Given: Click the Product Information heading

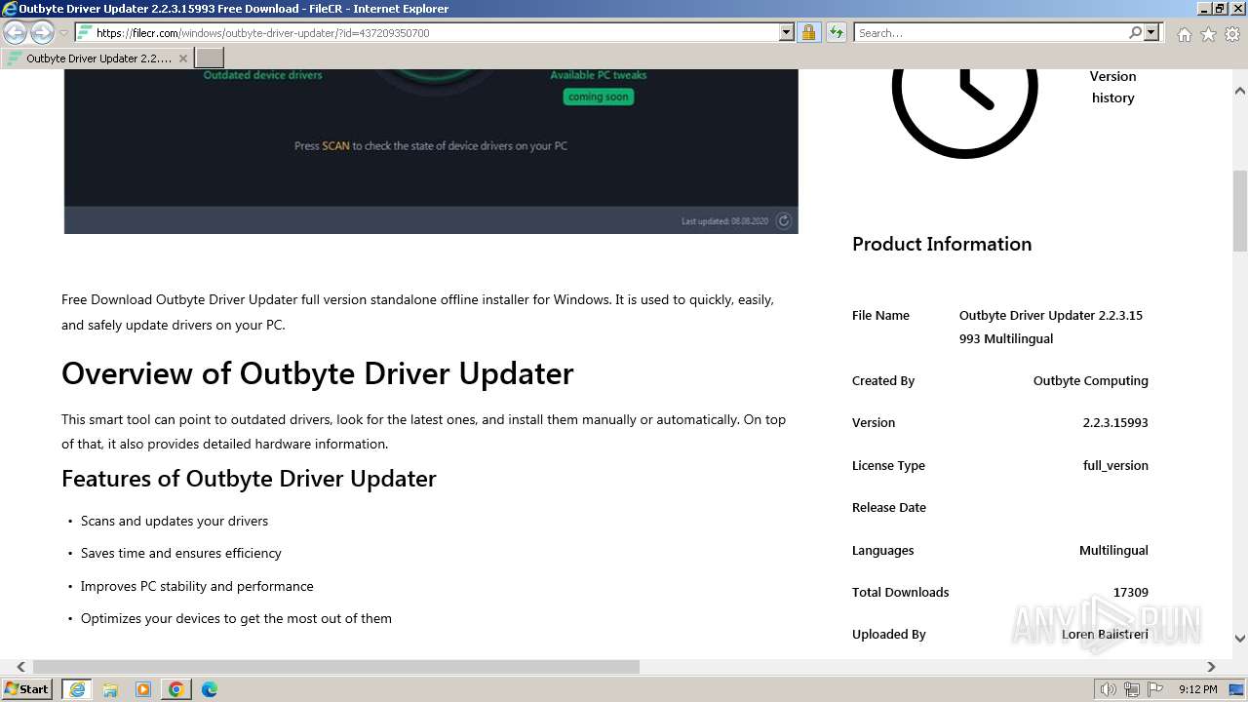Looking at the screenshot, I should click(x=942, y=244).
